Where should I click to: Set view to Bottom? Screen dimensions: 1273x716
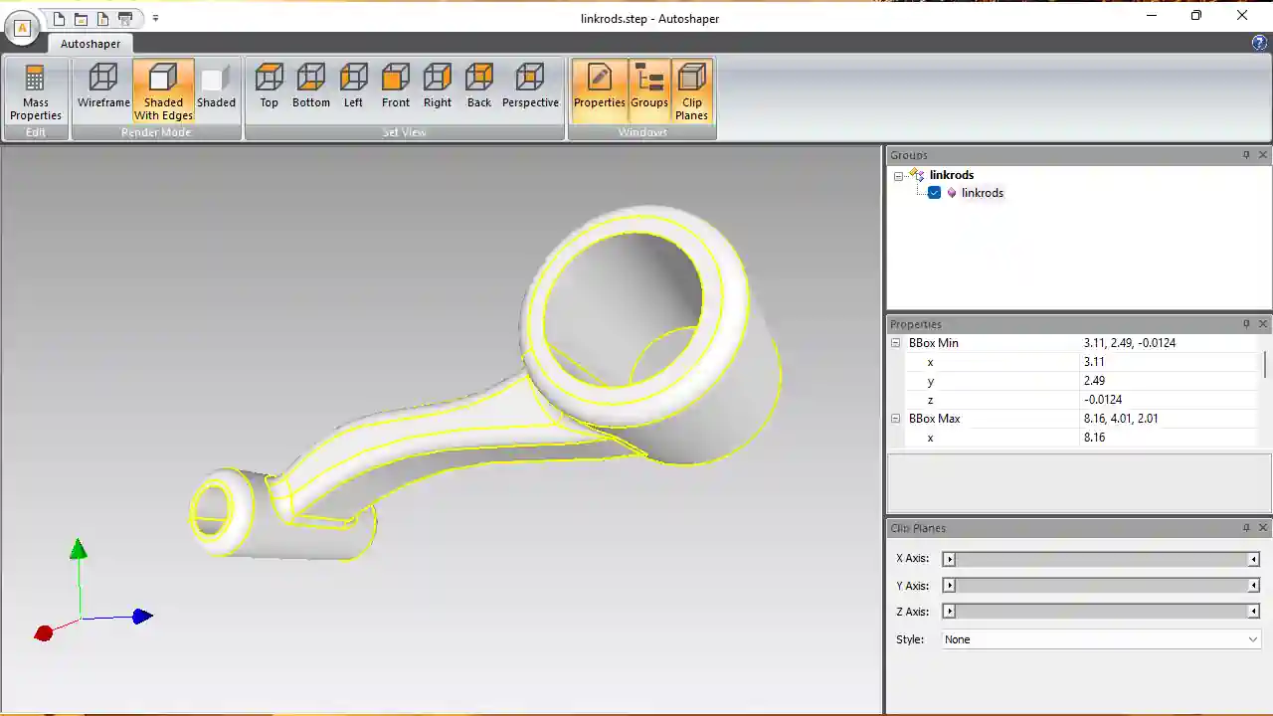(310, 87)
